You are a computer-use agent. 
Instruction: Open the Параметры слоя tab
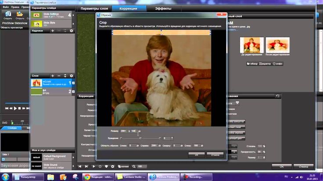[x=94, y=8]
